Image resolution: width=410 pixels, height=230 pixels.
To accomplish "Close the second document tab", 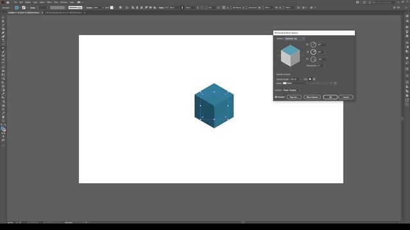I will coord(85,13).
